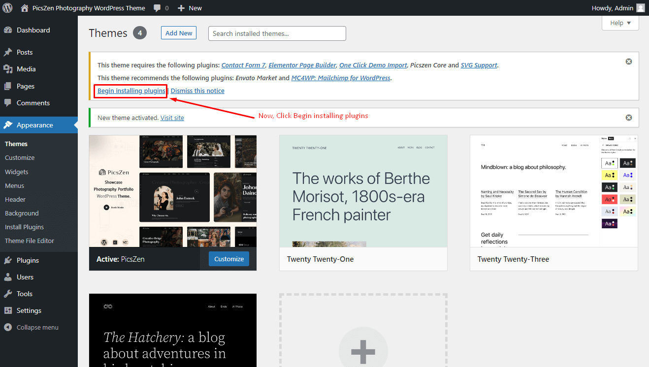The image size is (649, 367).
Task: Dismiss the New theme activated notice
Action: 629,118
